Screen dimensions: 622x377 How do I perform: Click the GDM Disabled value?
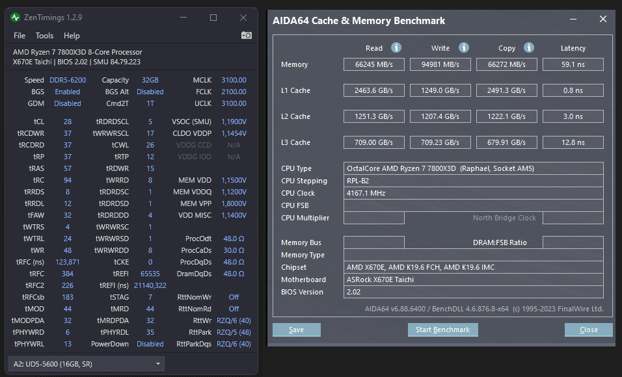coord(68,103)
